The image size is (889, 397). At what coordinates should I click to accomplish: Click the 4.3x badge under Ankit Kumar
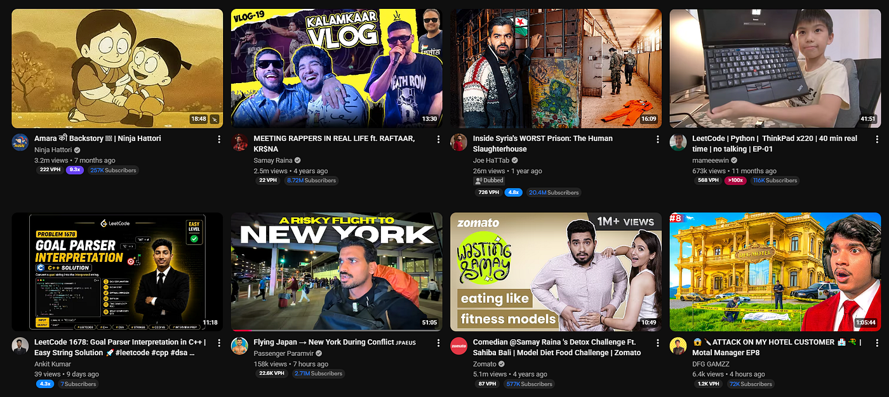tap(45, 384)
